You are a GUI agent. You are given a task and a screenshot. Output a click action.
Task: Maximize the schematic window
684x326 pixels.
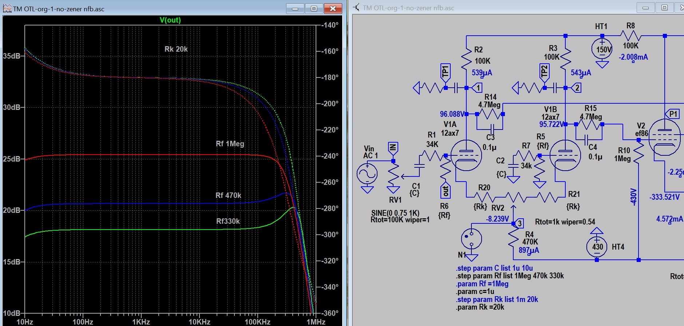click(665, 7)
